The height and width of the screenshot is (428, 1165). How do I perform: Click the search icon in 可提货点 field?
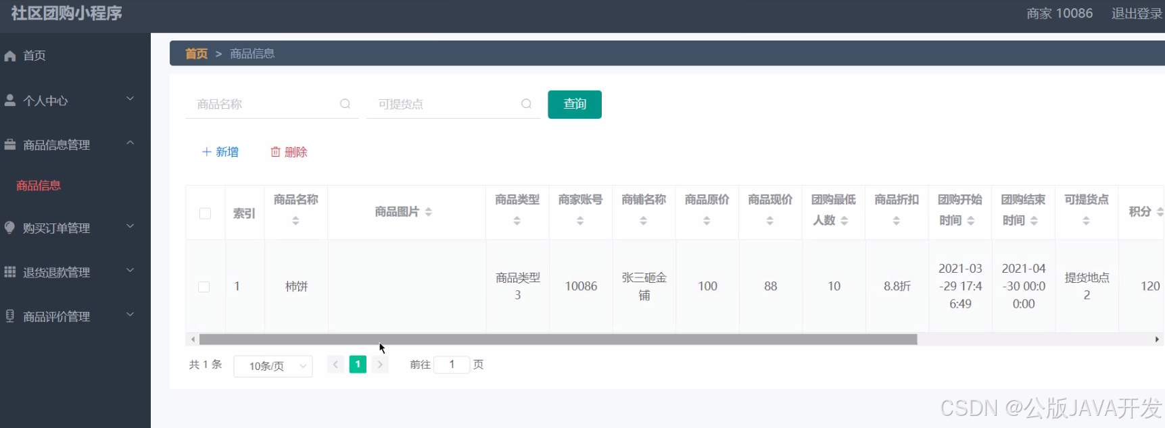click(x=526, y=104)
